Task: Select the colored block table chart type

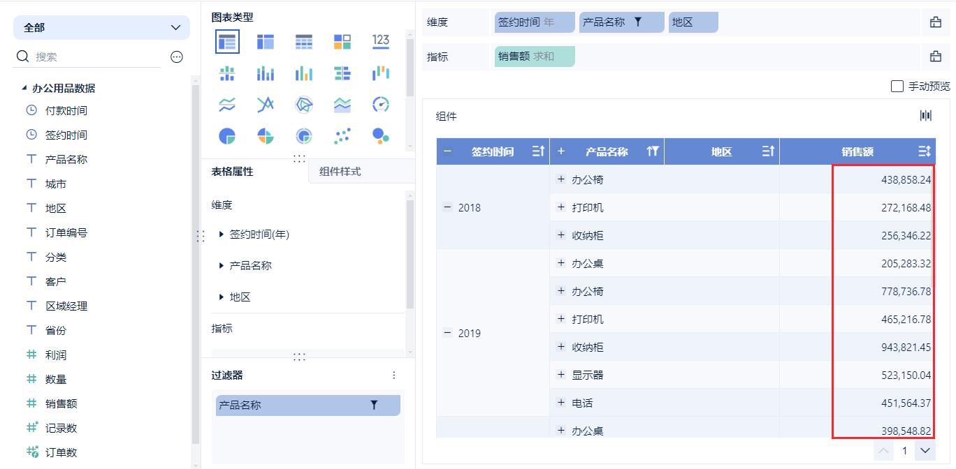Action: (x=342, y=41)
